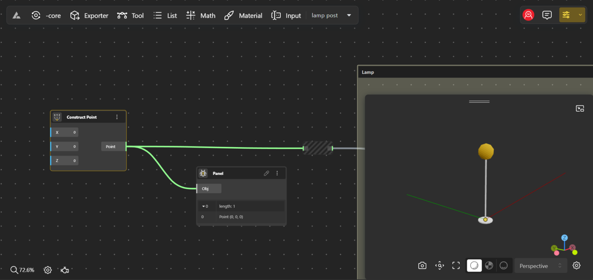The width and height of the screenshot is (593, 280).
Task: Click the red user avatar icon
Action: coord(528,15)
